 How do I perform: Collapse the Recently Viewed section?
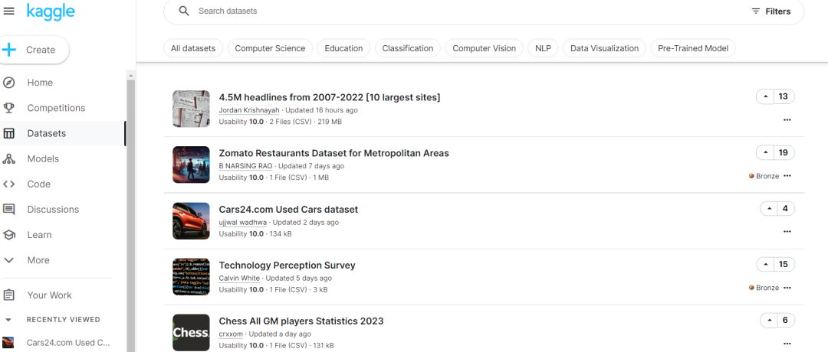8,320
